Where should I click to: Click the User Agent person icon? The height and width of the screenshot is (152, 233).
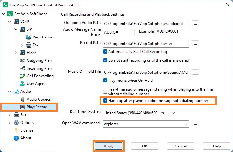(22, 84)
